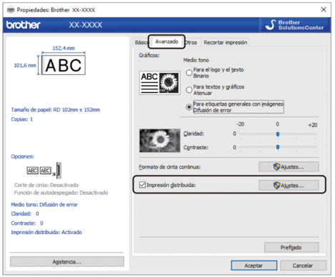Confirm with the Aceptar button
335x277 pixels.
(254, 266)
